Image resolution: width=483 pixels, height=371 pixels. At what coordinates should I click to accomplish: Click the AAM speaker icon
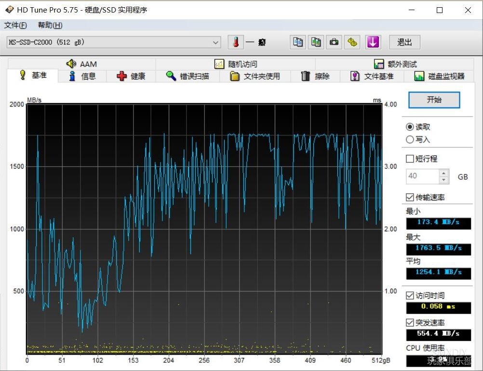click(x=71, y=64)
